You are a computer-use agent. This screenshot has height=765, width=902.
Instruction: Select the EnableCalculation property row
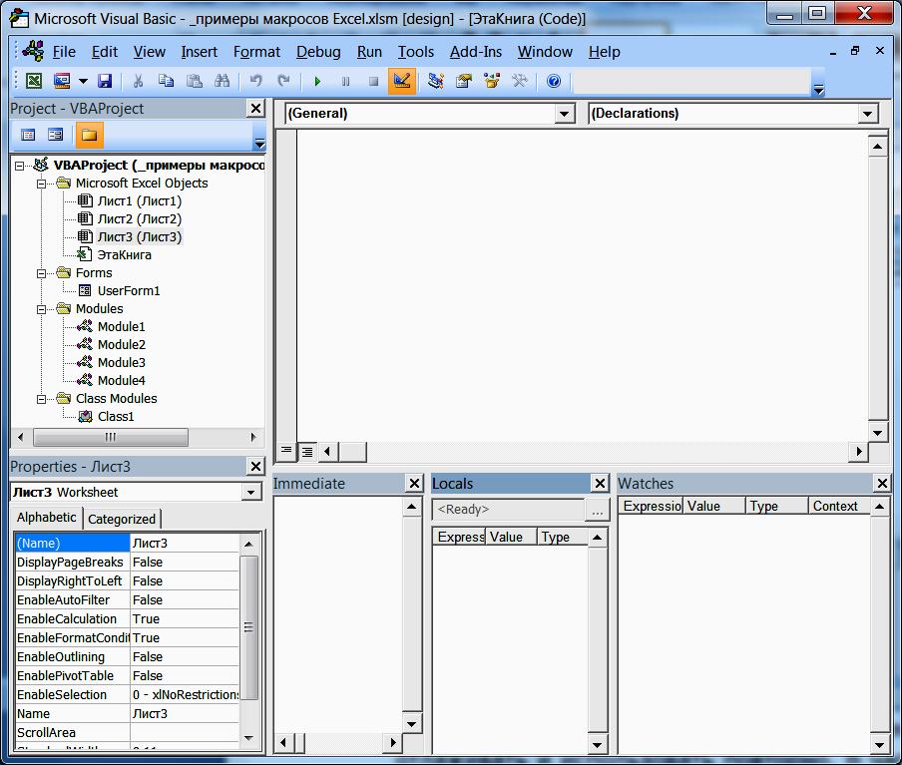coord(127,619)
